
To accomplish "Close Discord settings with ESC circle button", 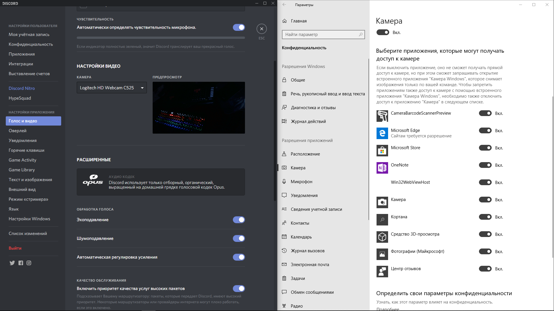I will coord(261,29).
